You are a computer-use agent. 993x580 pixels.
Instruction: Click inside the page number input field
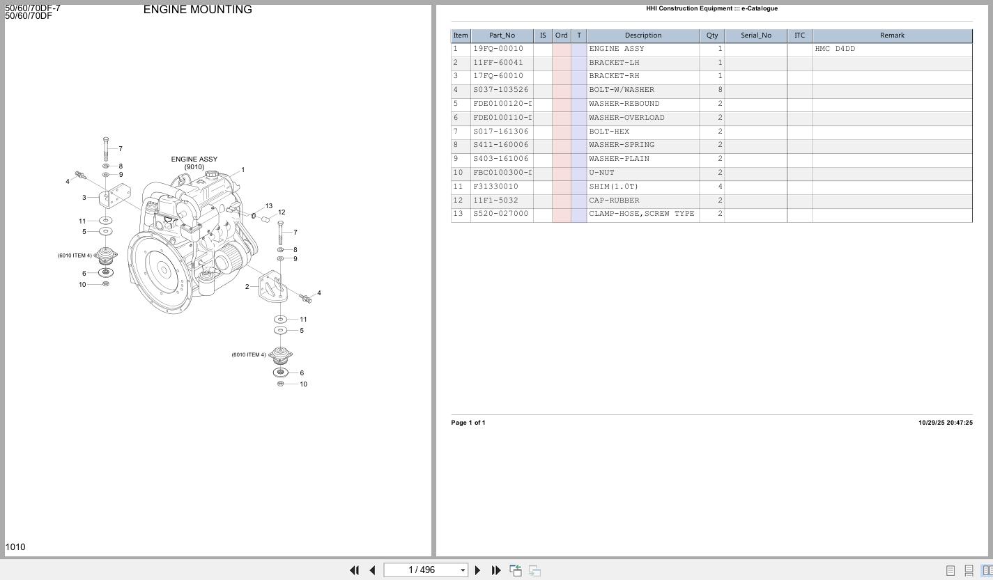418,570
